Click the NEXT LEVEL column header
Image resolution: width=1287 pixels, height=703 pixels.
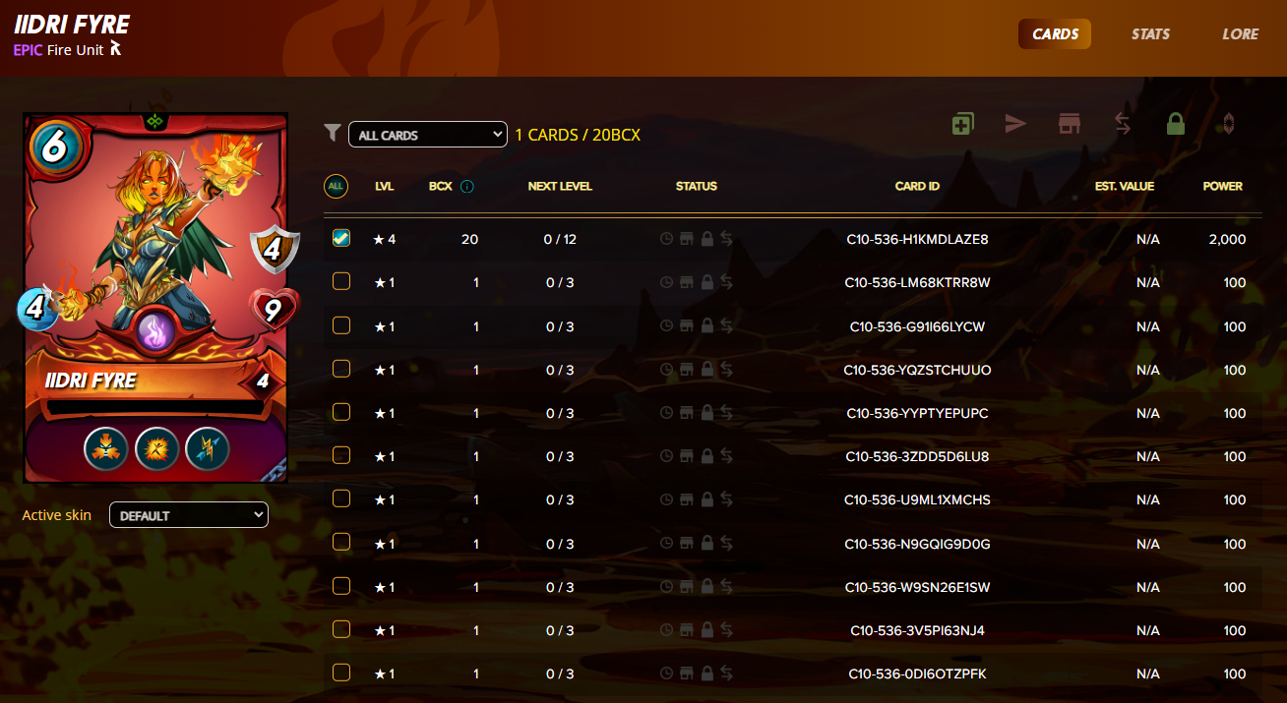[x=560, y=186]
